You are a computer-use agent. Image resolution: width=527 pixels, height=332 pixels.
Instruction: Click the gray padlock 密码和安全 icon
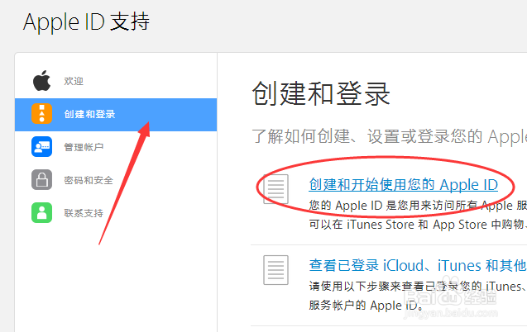[x=41, y=180]
